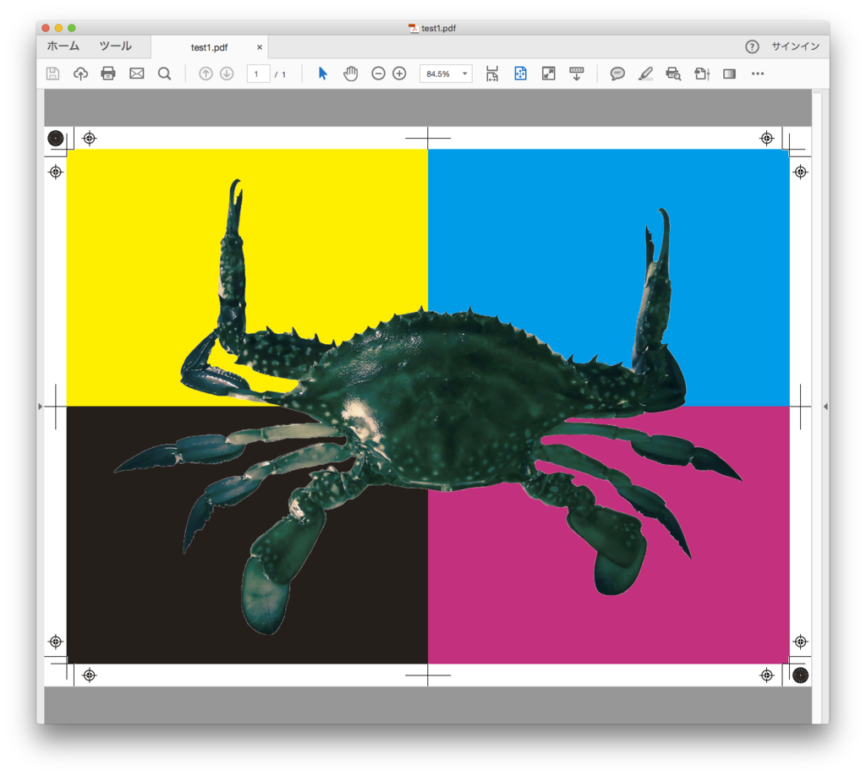866x776 pixels.
Task: Activate the hand pan tool
Action: pyautogui.click(x=350, y=74)
